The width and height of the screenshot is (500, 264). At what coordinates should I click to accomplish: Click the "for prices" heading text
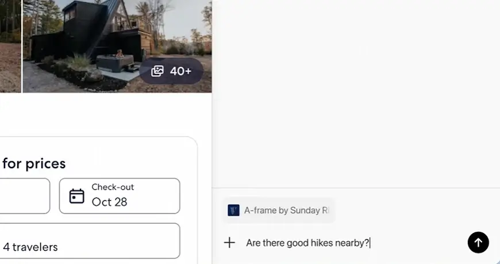pos(34,164)
